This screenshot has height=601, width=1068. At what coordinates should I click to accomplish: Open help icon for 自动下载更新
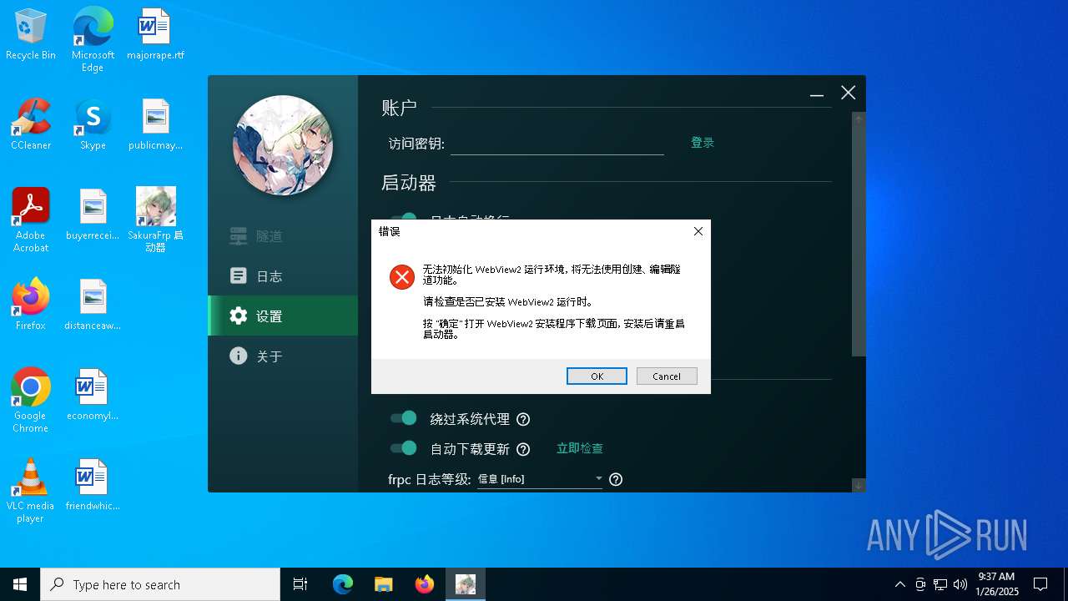click(523, 449)
